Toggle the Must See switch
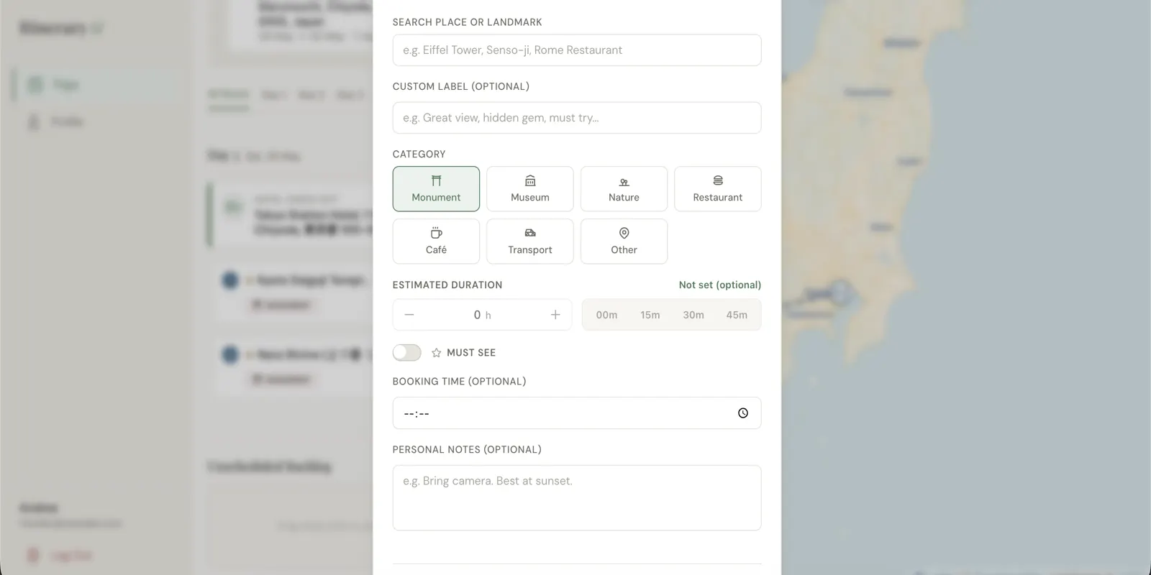 tap(407, 353)
